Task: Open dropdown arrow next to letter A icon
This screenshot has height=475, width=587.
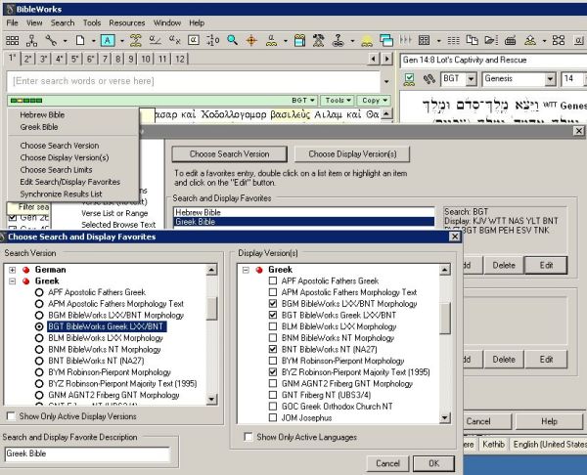Action: [x=121, y=40]
